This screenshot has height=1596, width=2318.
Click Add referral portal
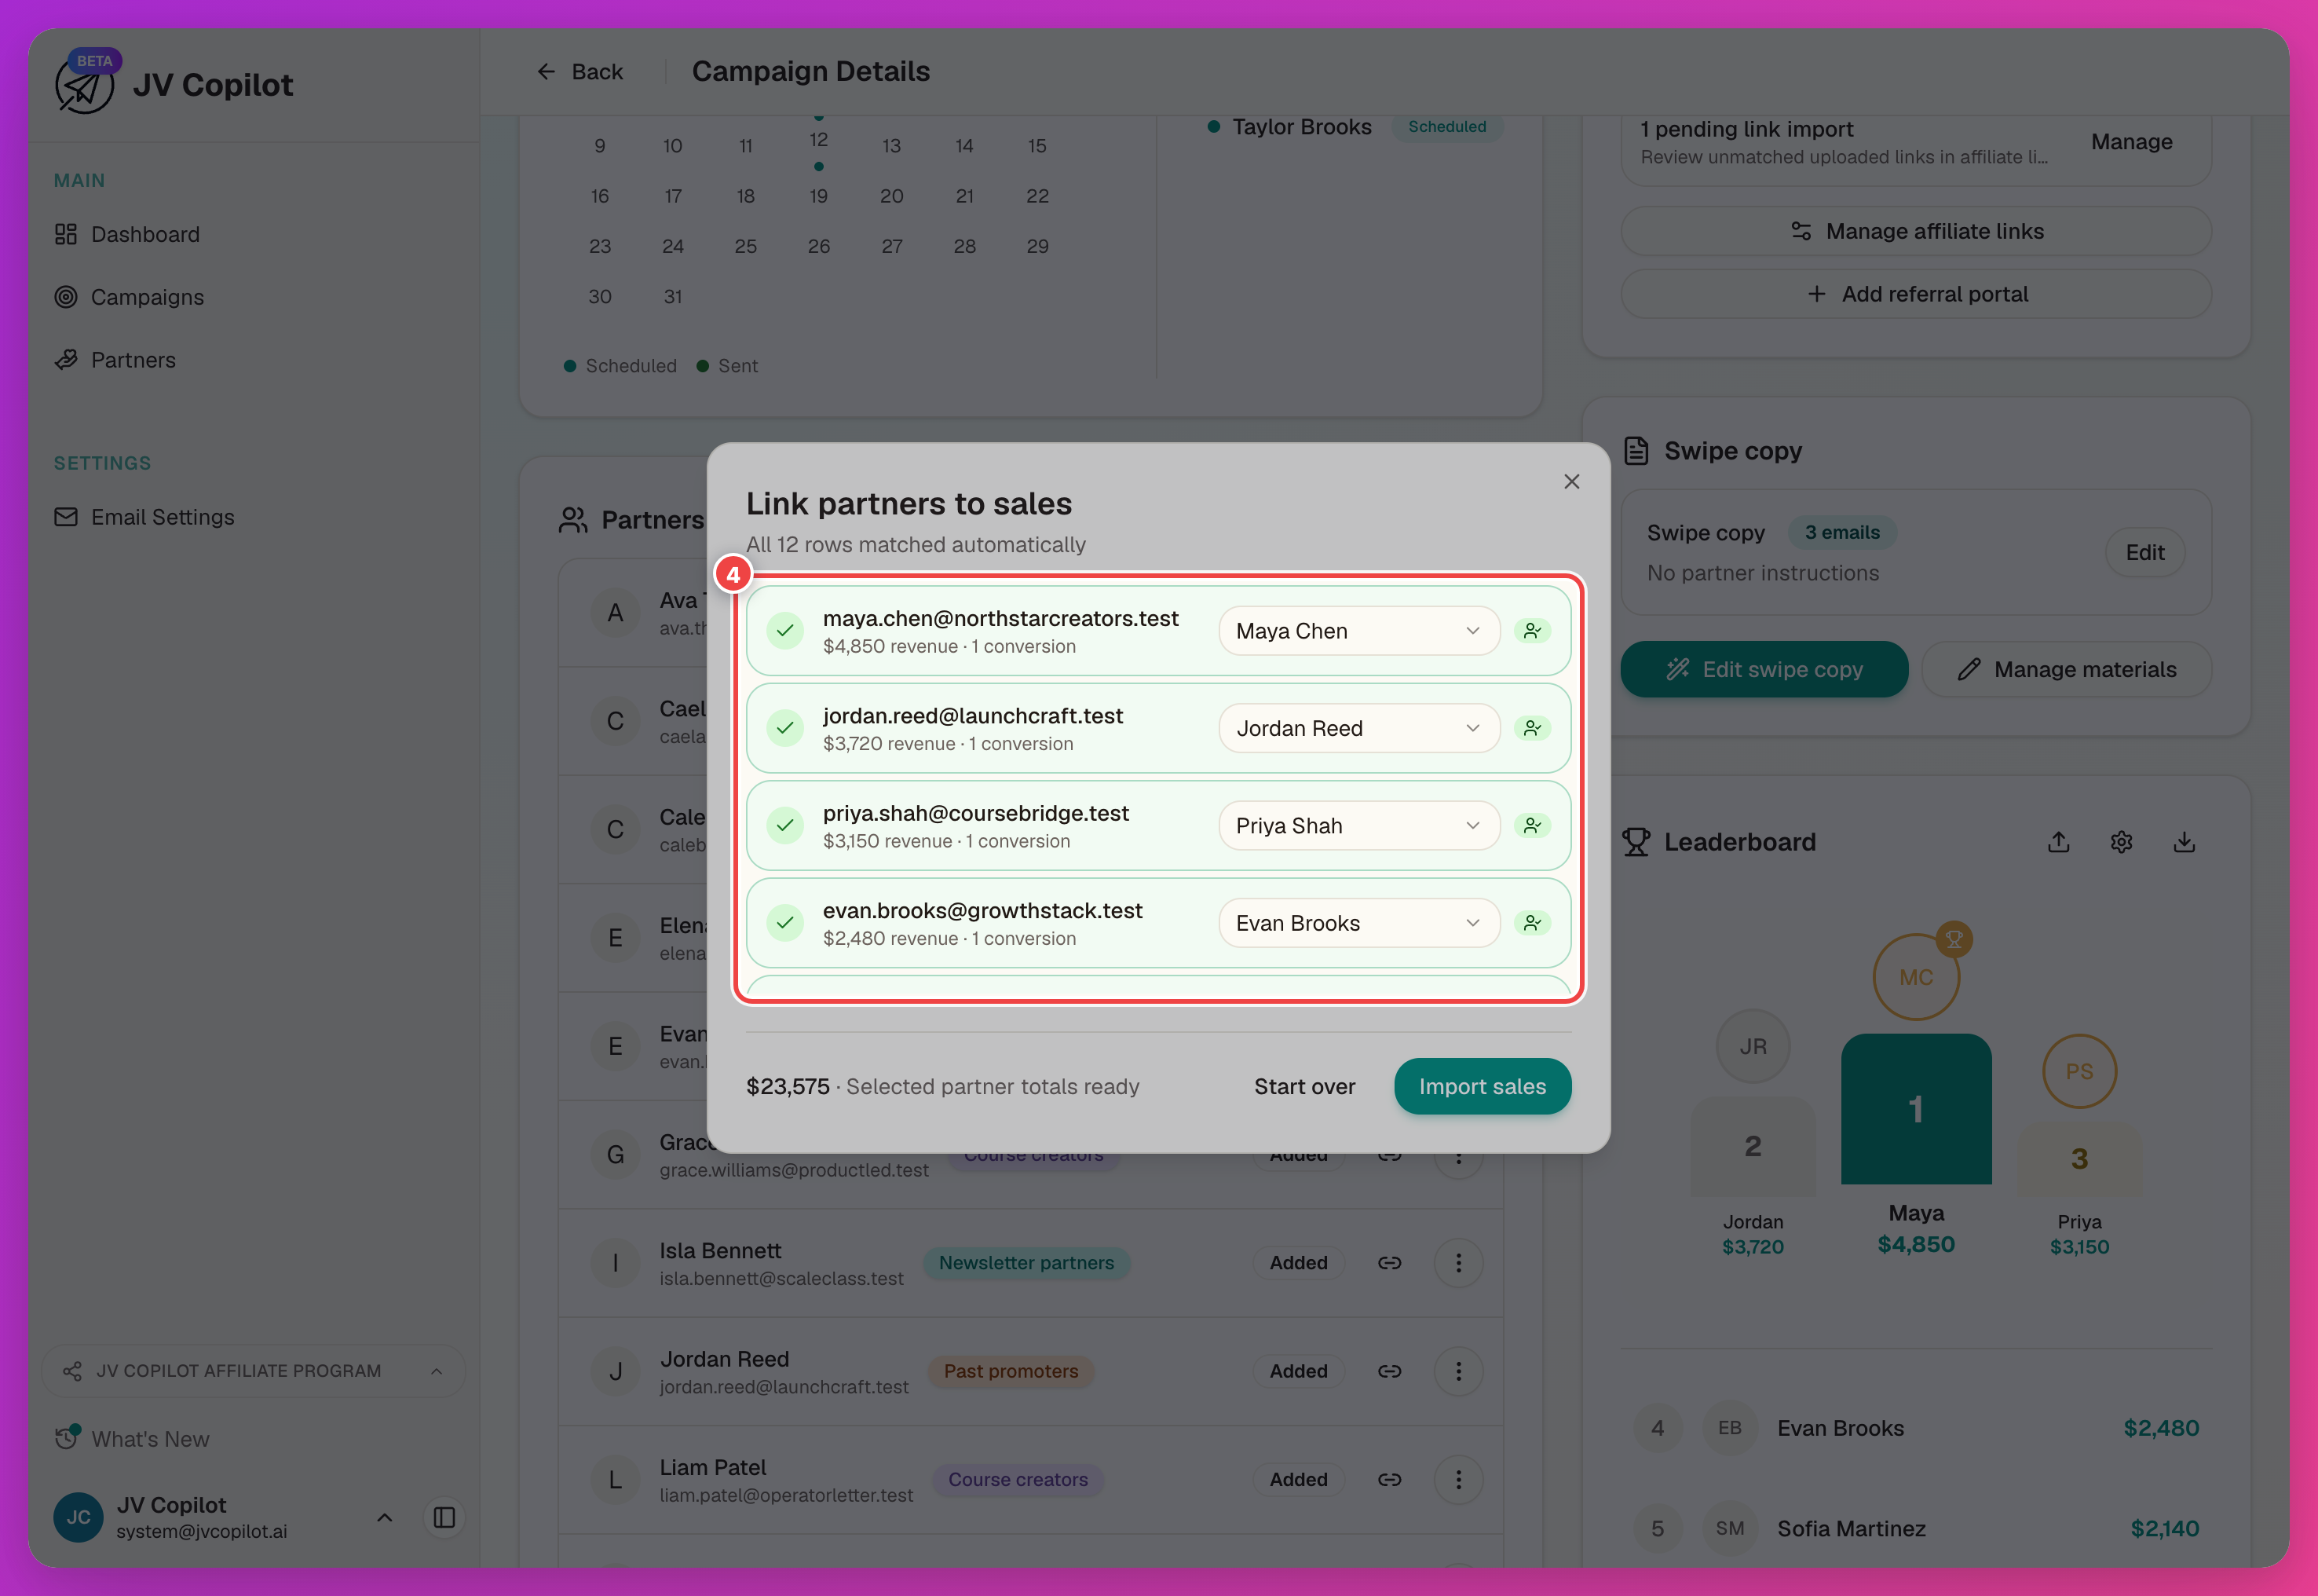click(x=1915, y=294)
